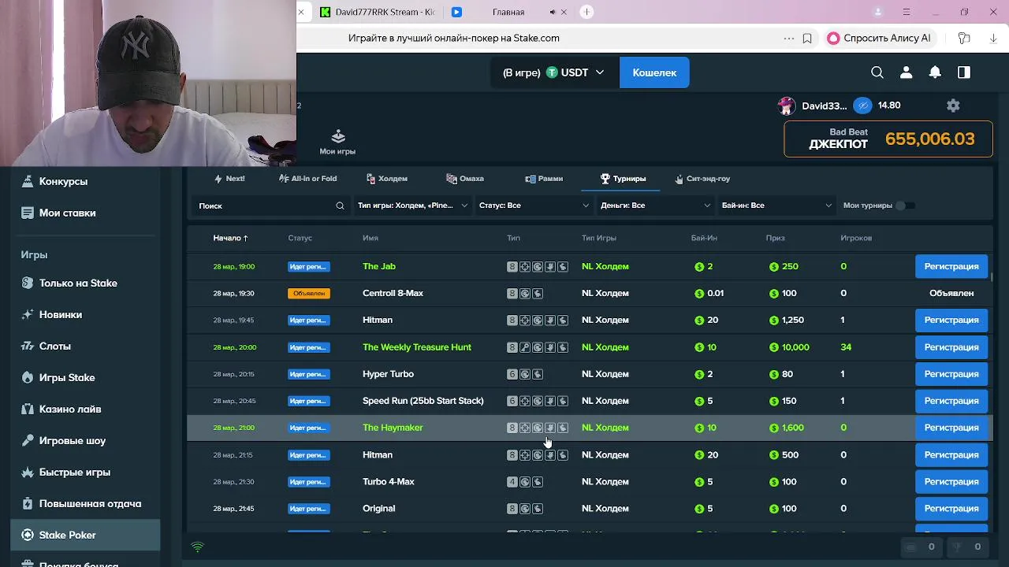Screen dimensions: 1009x567
Task: Click the Поиск tournament search field
Action: tap(271, 206)
